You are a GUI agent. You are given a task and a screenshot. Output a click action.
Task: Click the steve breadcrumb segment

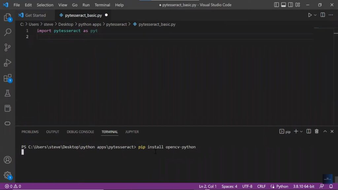[x=48, y=24]
